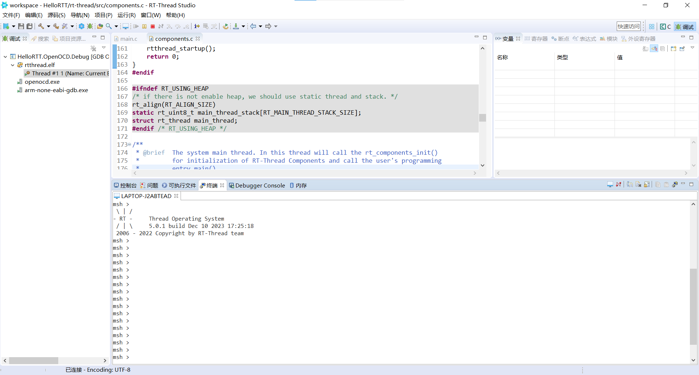This screenshot has width=699, height=375.
Task: Click the Open Element folder icon
Action: click(x=100, y=26)
